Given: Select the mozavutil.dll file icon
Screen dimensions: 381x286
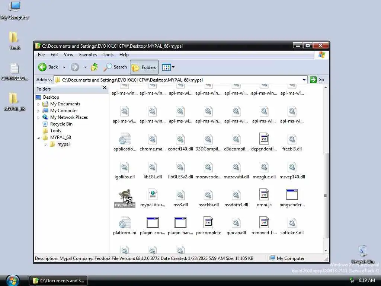Looking at the screenshot, I should [236, 167].
